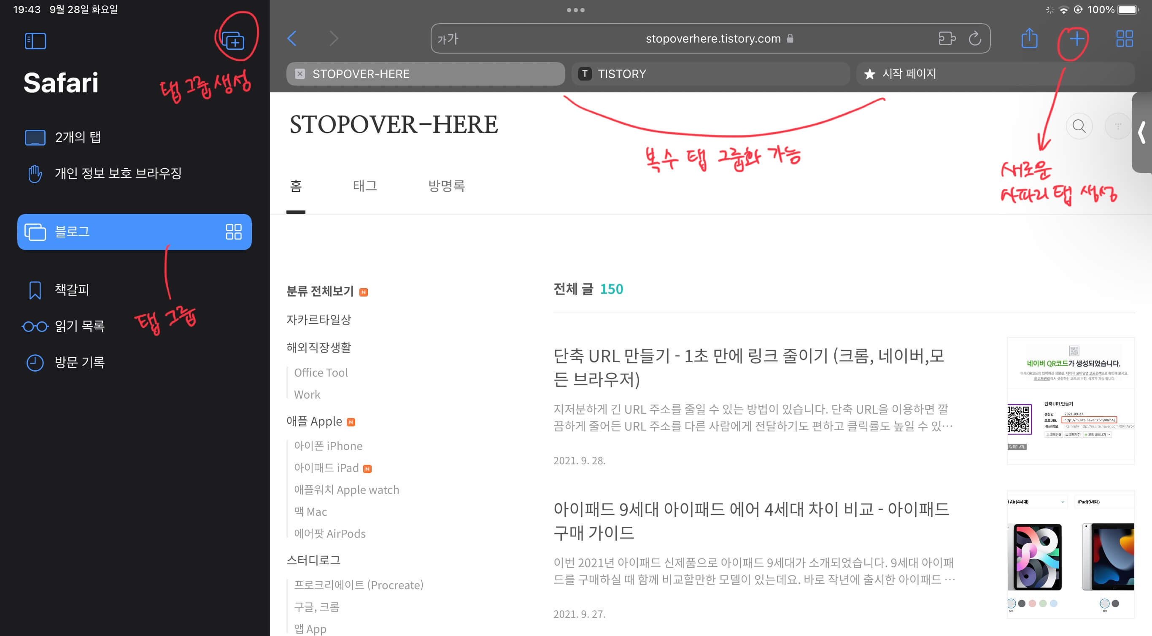Open the slide-over handle at right edge
The image size is (1152, 636).
coord(1142,132)
